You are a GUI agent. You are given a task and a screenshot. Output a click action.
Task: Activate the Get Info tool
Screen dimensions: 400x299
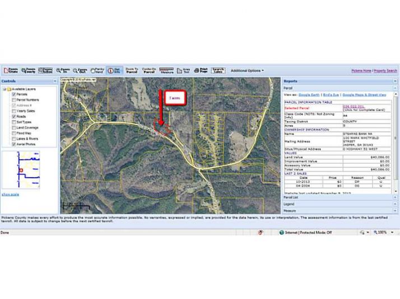114,70
